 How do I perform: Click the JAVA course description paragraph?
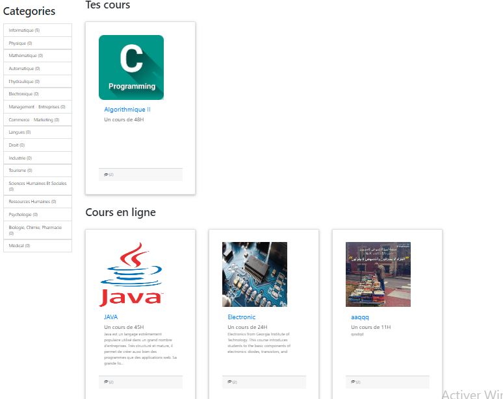pyautogui.click(x=140, y=348)
